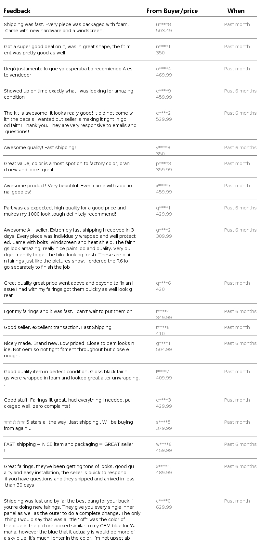Screen dimensions: 260x540
Task: Open buyer e****9 feedback entry
Action: (x=163, y=91)
